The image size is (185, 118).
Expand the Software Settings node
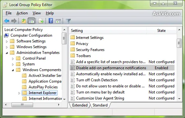click(7, 41)
